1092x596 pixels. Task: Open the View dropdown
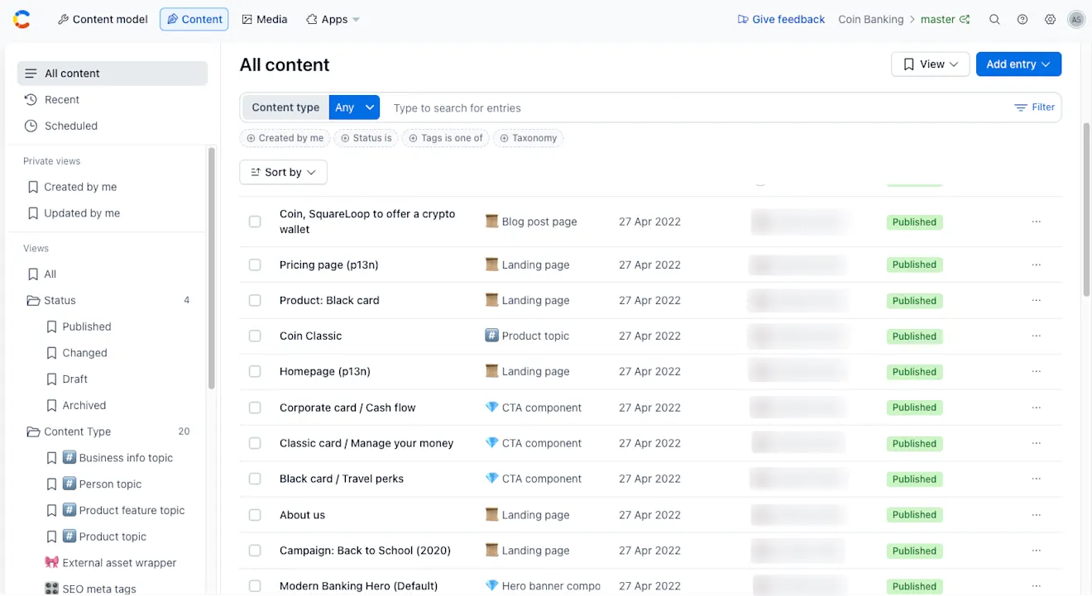930,64
